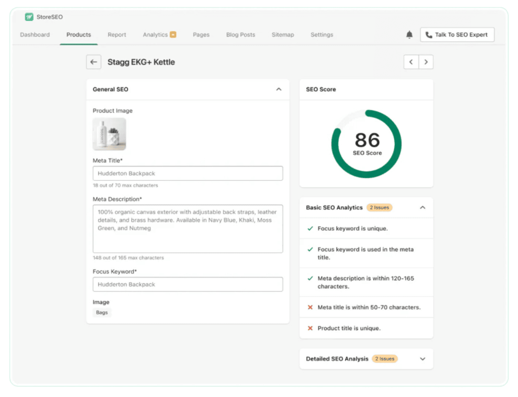The image size is (518, 397).
Task: Click the Product Image label
Action: pos(113,111)
